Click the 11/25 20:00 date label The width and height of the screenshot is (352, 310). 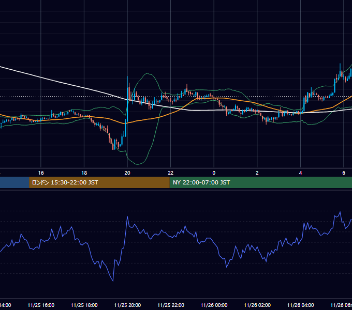click(x=127, y=305)
